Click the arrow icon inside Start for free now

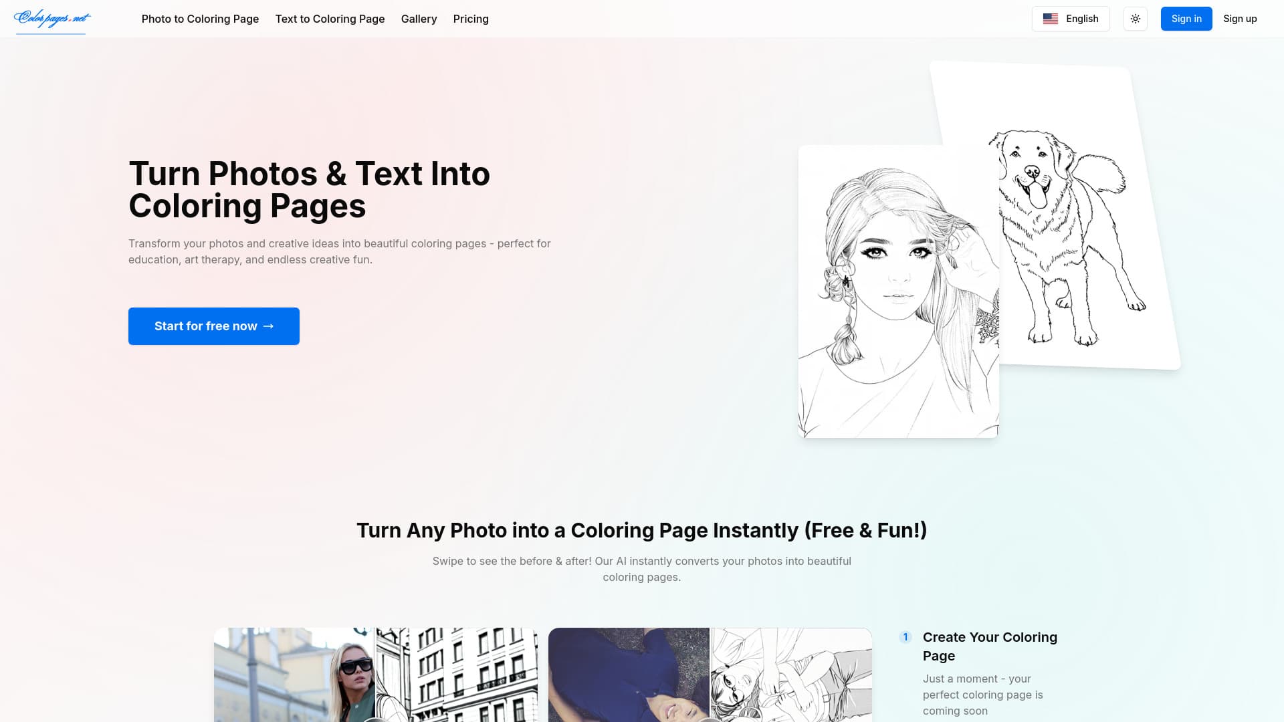269,326
